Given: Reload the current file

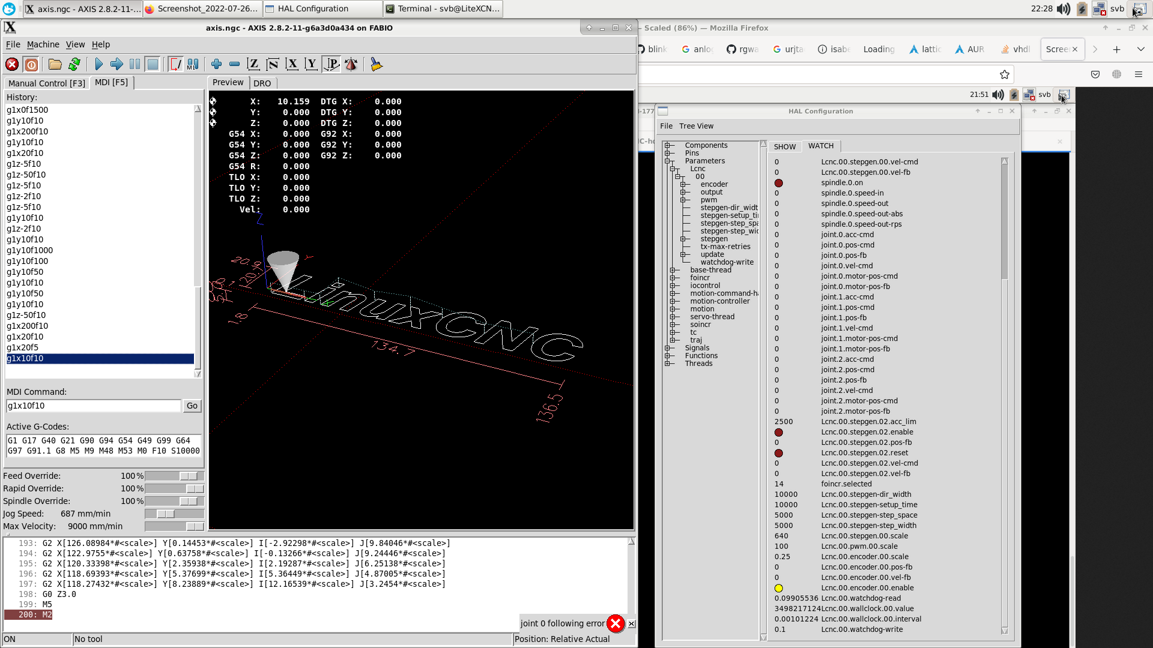Looking at the screenshot, I should (74, 64).
